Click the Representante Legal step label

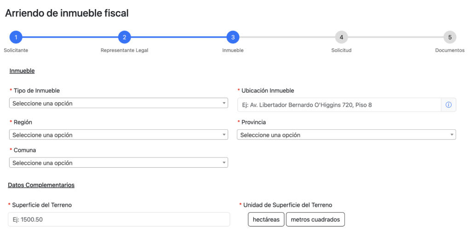pos(124,50)
